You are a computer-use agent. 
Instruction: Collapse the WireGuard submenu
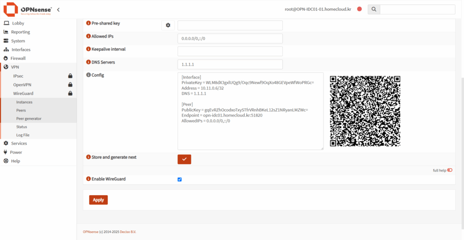point(23,93)
